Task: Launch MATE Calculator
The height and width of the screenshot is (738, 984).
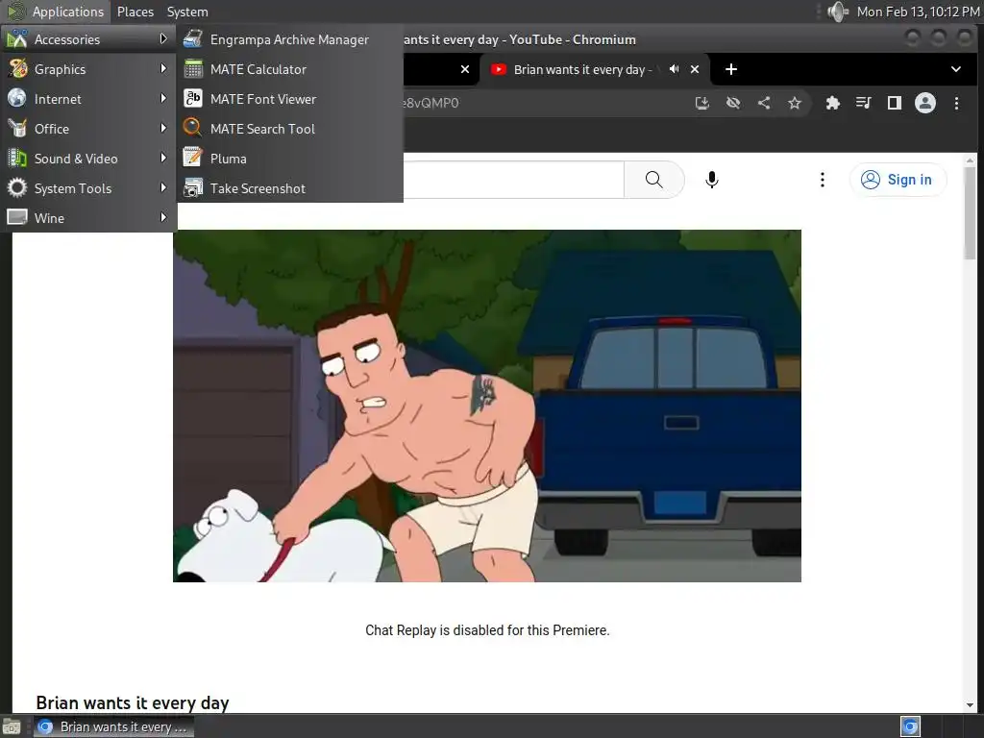Action: [289, 69]
